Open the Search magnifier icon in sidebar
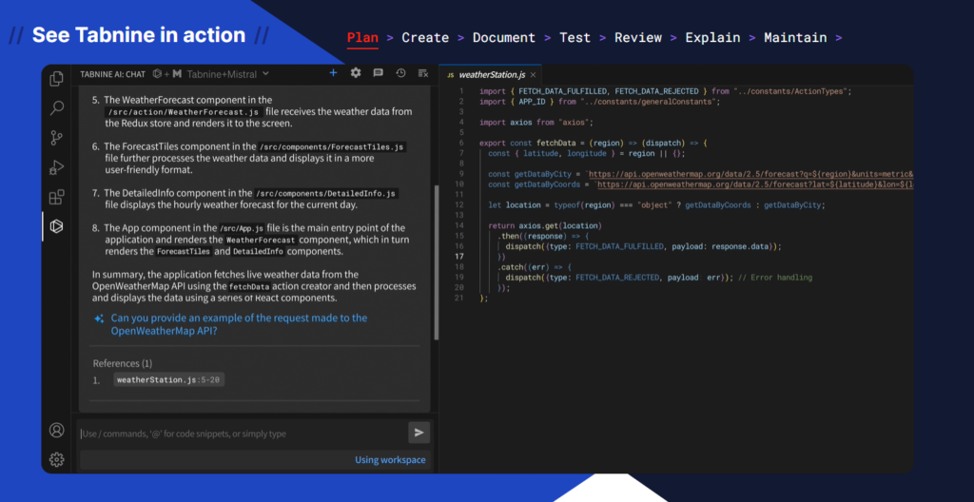Image resolution: width=974 pixels, height=502 pixels. pos(56,108)
